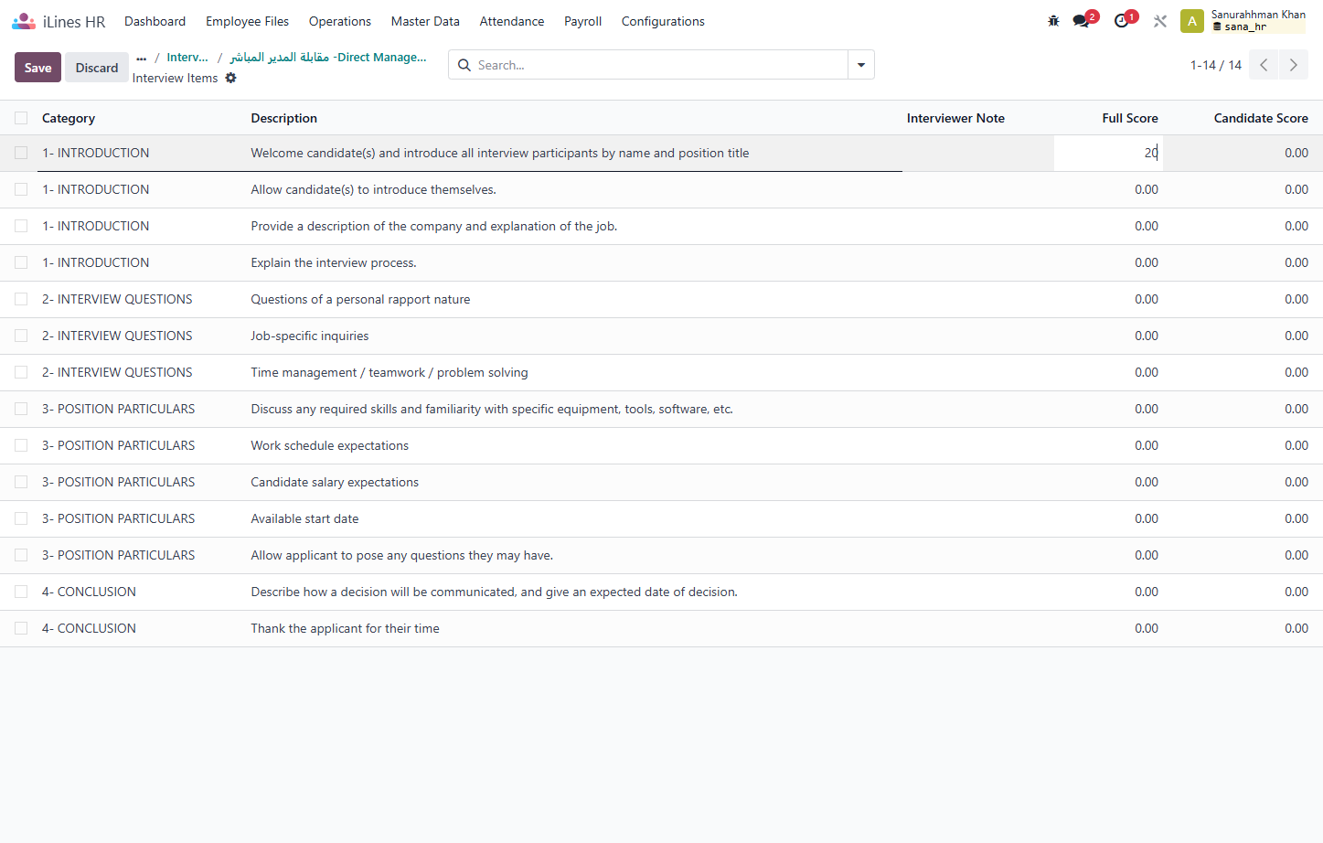Screen dimensions: 1323x843
Task: Check the 'Available start date' row checkbox
Action: coord(21,518)
